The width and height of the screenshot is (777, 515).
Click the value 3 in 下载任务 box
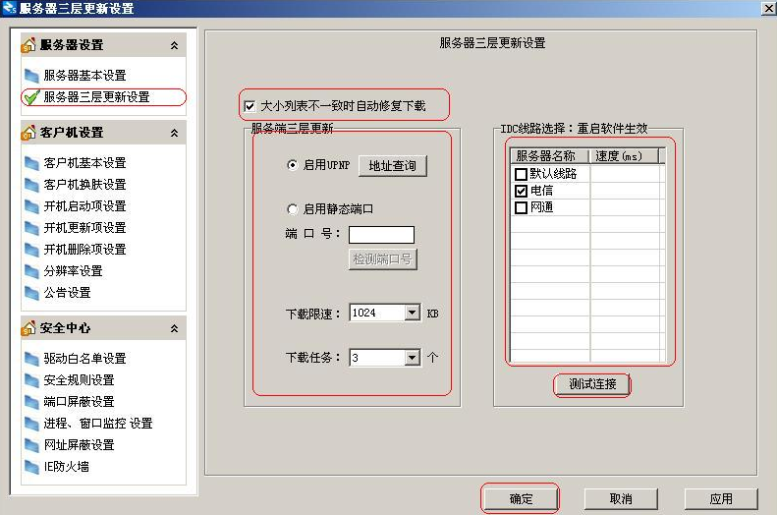(x=356, y=358)
